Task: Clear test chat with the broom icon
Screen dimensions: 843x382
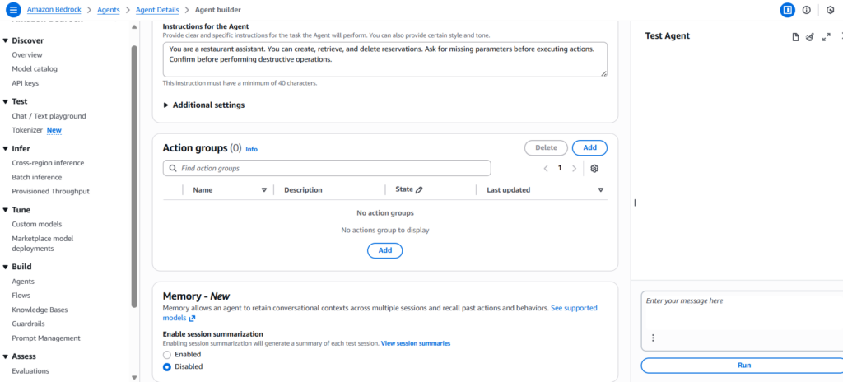Action: 810,37
